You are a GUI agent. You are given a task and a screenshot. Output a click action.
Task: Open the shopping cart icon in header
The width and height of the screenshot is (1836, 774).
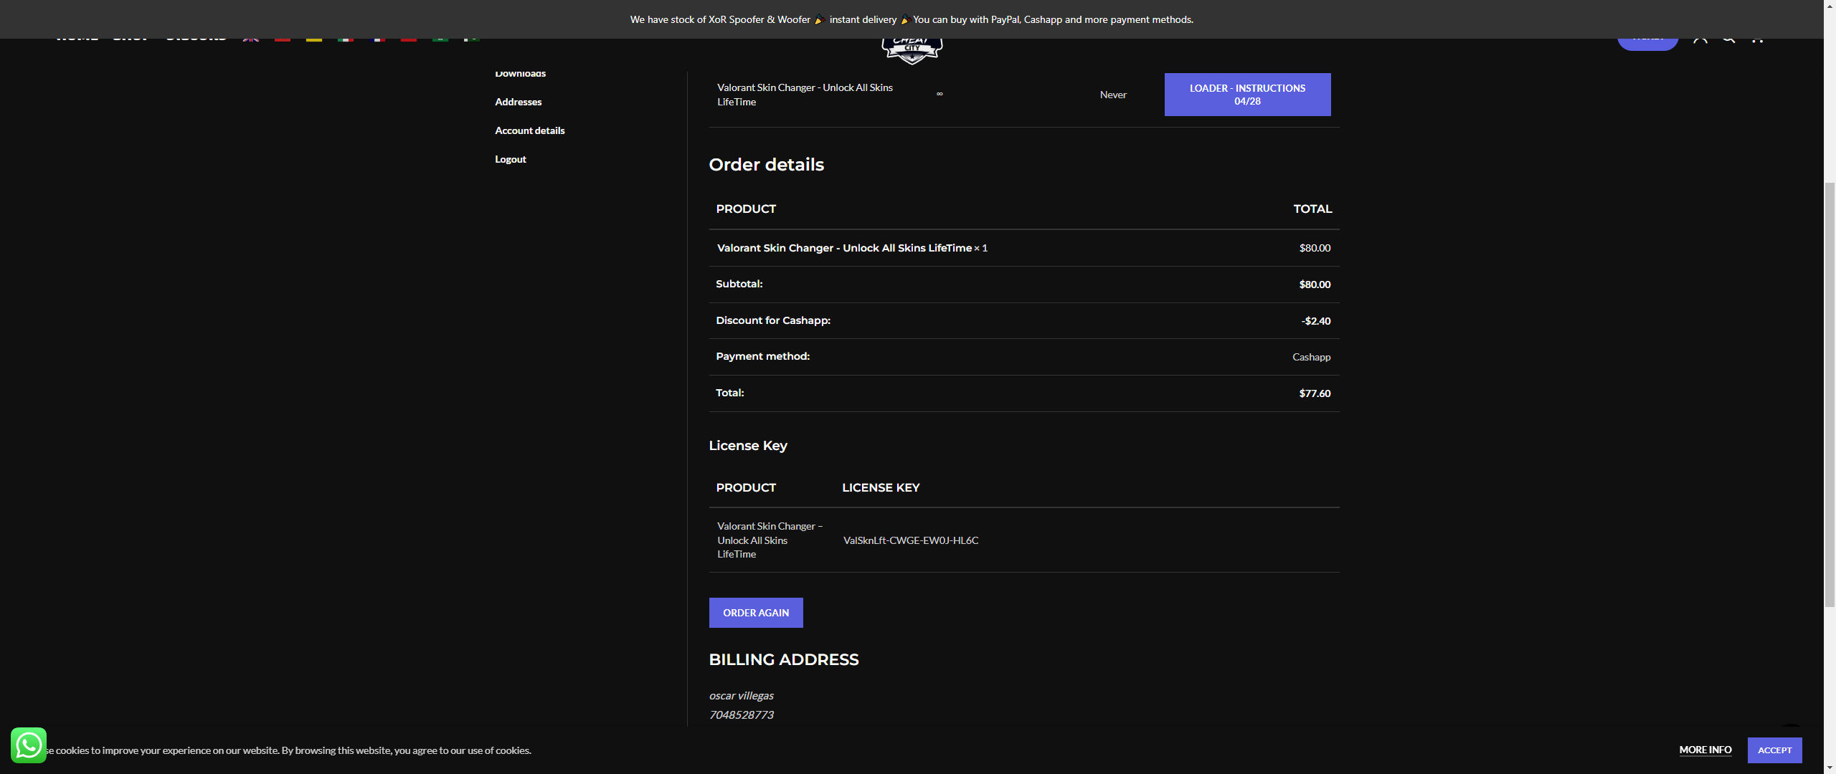[1757, 40]
